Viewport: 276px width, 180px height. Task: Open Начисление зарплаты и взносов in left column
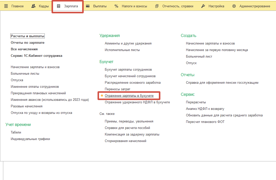(x=35, y=67)
